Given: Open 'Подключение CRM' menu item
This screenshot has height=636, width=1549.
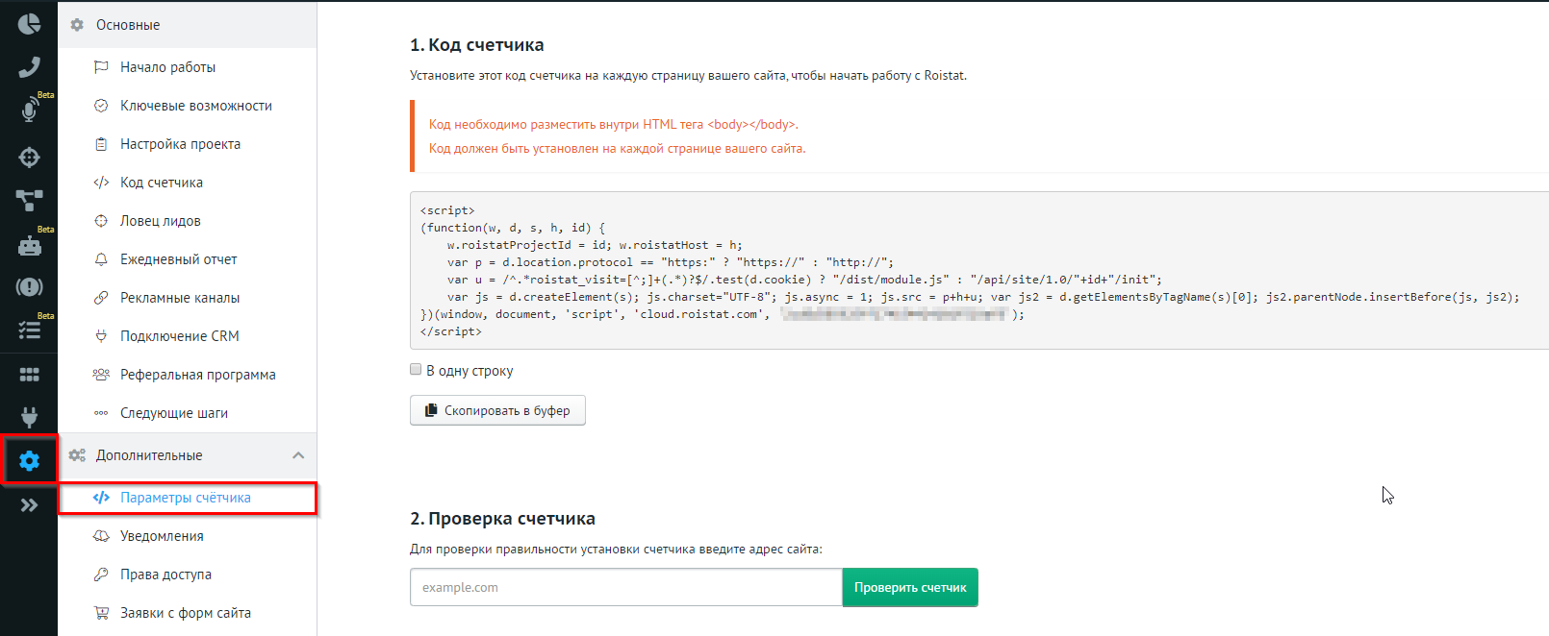Looking at the screenshot, I should (179, 336).
